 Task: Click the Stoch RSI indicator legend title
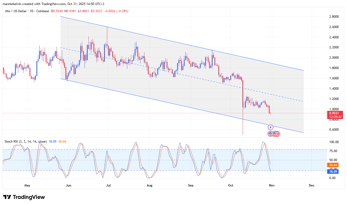click(x=26, y=142)
